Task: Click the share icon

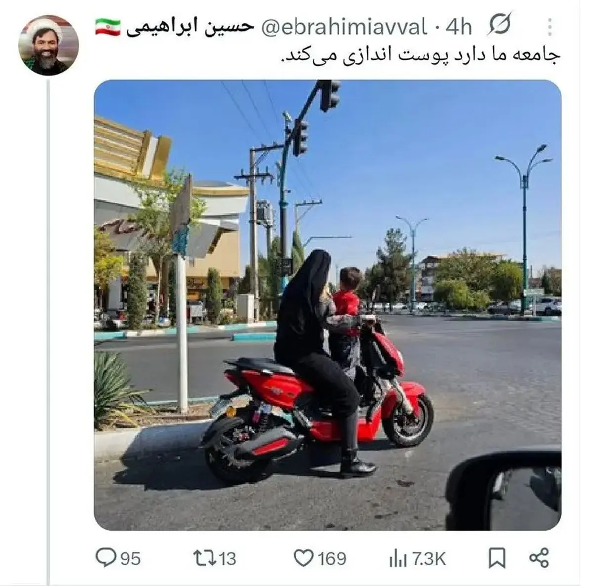Action: 539,558
